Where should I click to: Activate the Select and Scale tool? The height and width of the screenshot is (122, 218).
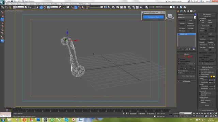click(48, 7)
